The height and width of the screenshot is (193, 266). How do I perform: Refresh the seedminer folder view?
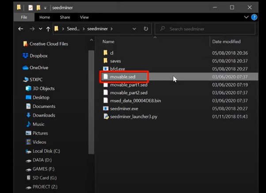click(146, 29)
